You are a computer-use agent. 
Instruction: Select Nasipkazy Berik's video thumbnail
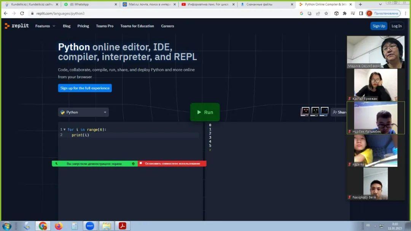pyautogui.click(x=375, y=184)
